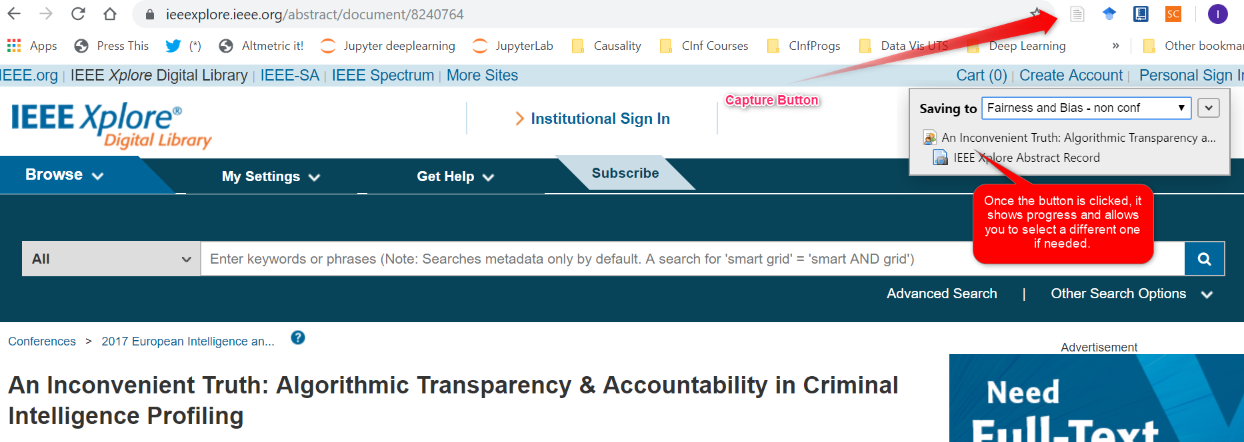Click the blue search magnifier button

[x=1204, y=259]
